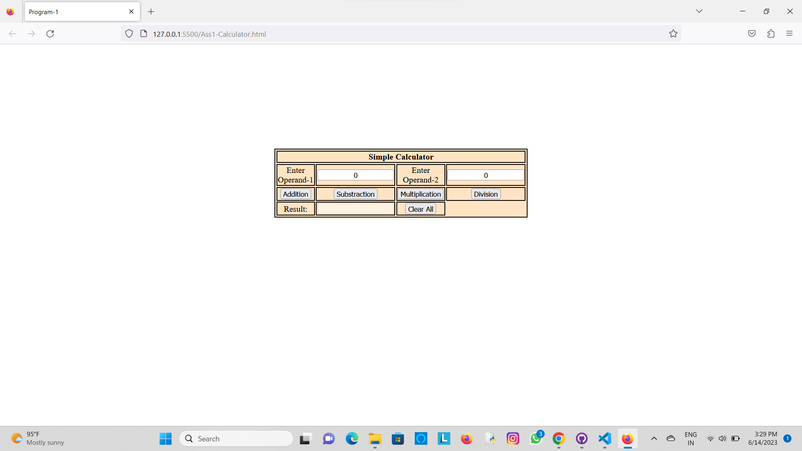Click the Clear All button
The width and height of the screenshot is (802, 451).
420,209
